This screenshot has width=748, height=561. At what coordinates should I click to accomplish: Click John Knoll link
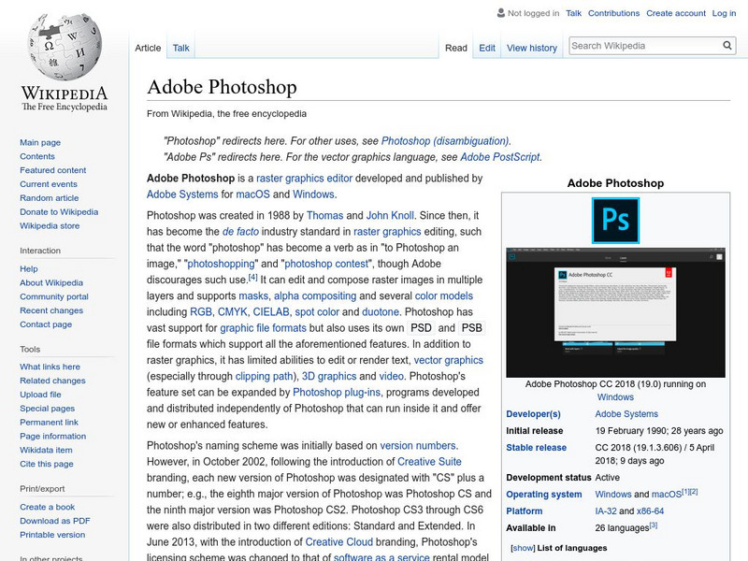[390, 216]
